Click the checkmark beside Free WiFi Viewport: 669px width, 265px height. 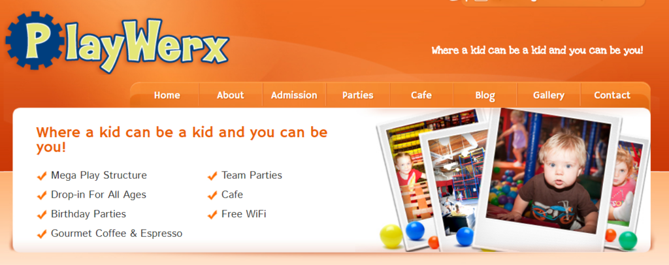click(x=212, y=214)
